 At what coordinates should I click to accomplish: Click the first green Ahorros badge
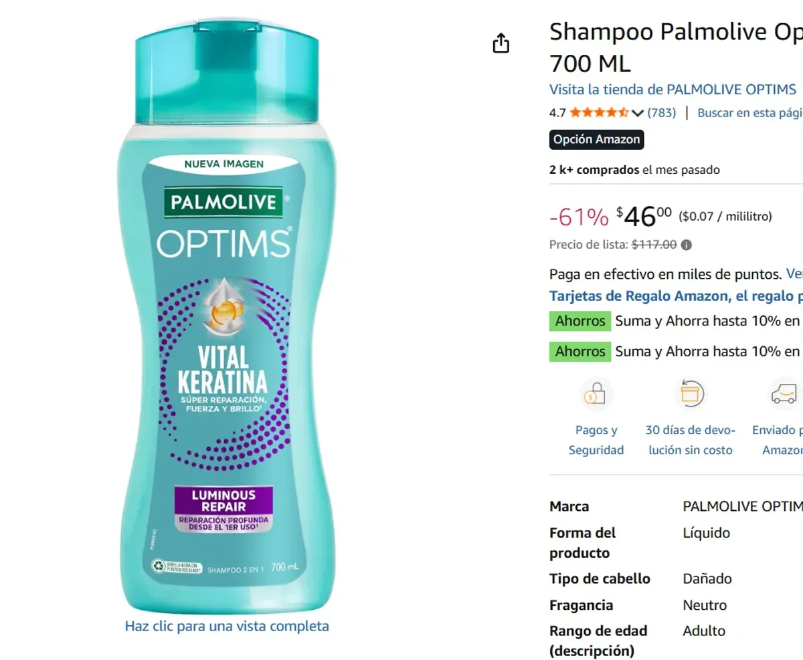pyautogui.click(x=579, y=321)
